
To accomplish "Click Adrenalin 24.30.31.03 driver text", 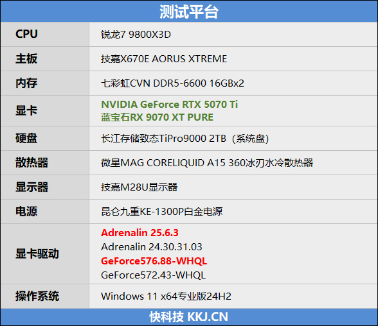I will (152, 247).
